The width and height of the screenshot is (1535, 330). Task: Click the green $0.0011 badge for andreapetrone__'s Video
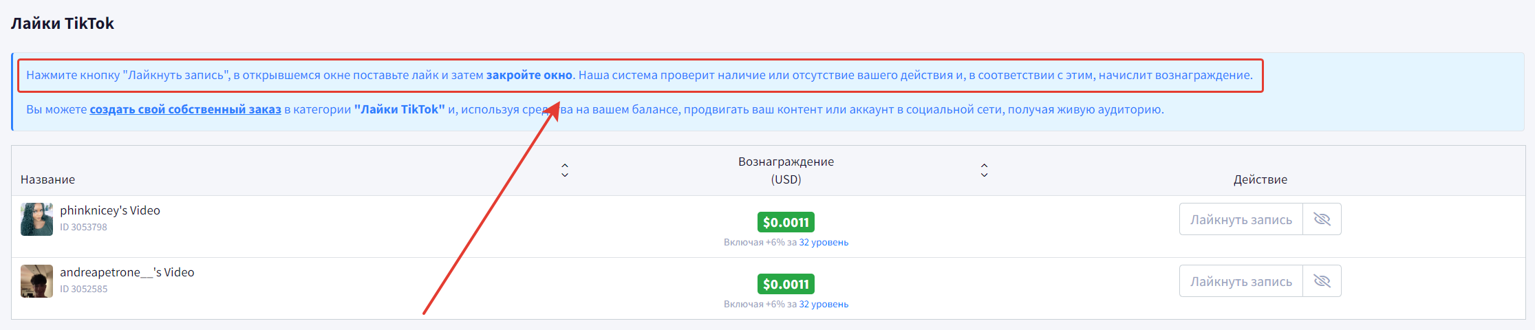pyautogui.click(x=786, y=284)
